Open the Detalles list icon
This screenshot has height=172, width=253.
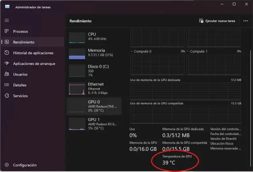(x=6, y=85)
